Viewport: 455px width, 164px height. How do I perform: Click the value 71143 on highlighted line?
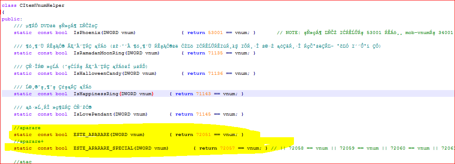(x=204, y=94)
